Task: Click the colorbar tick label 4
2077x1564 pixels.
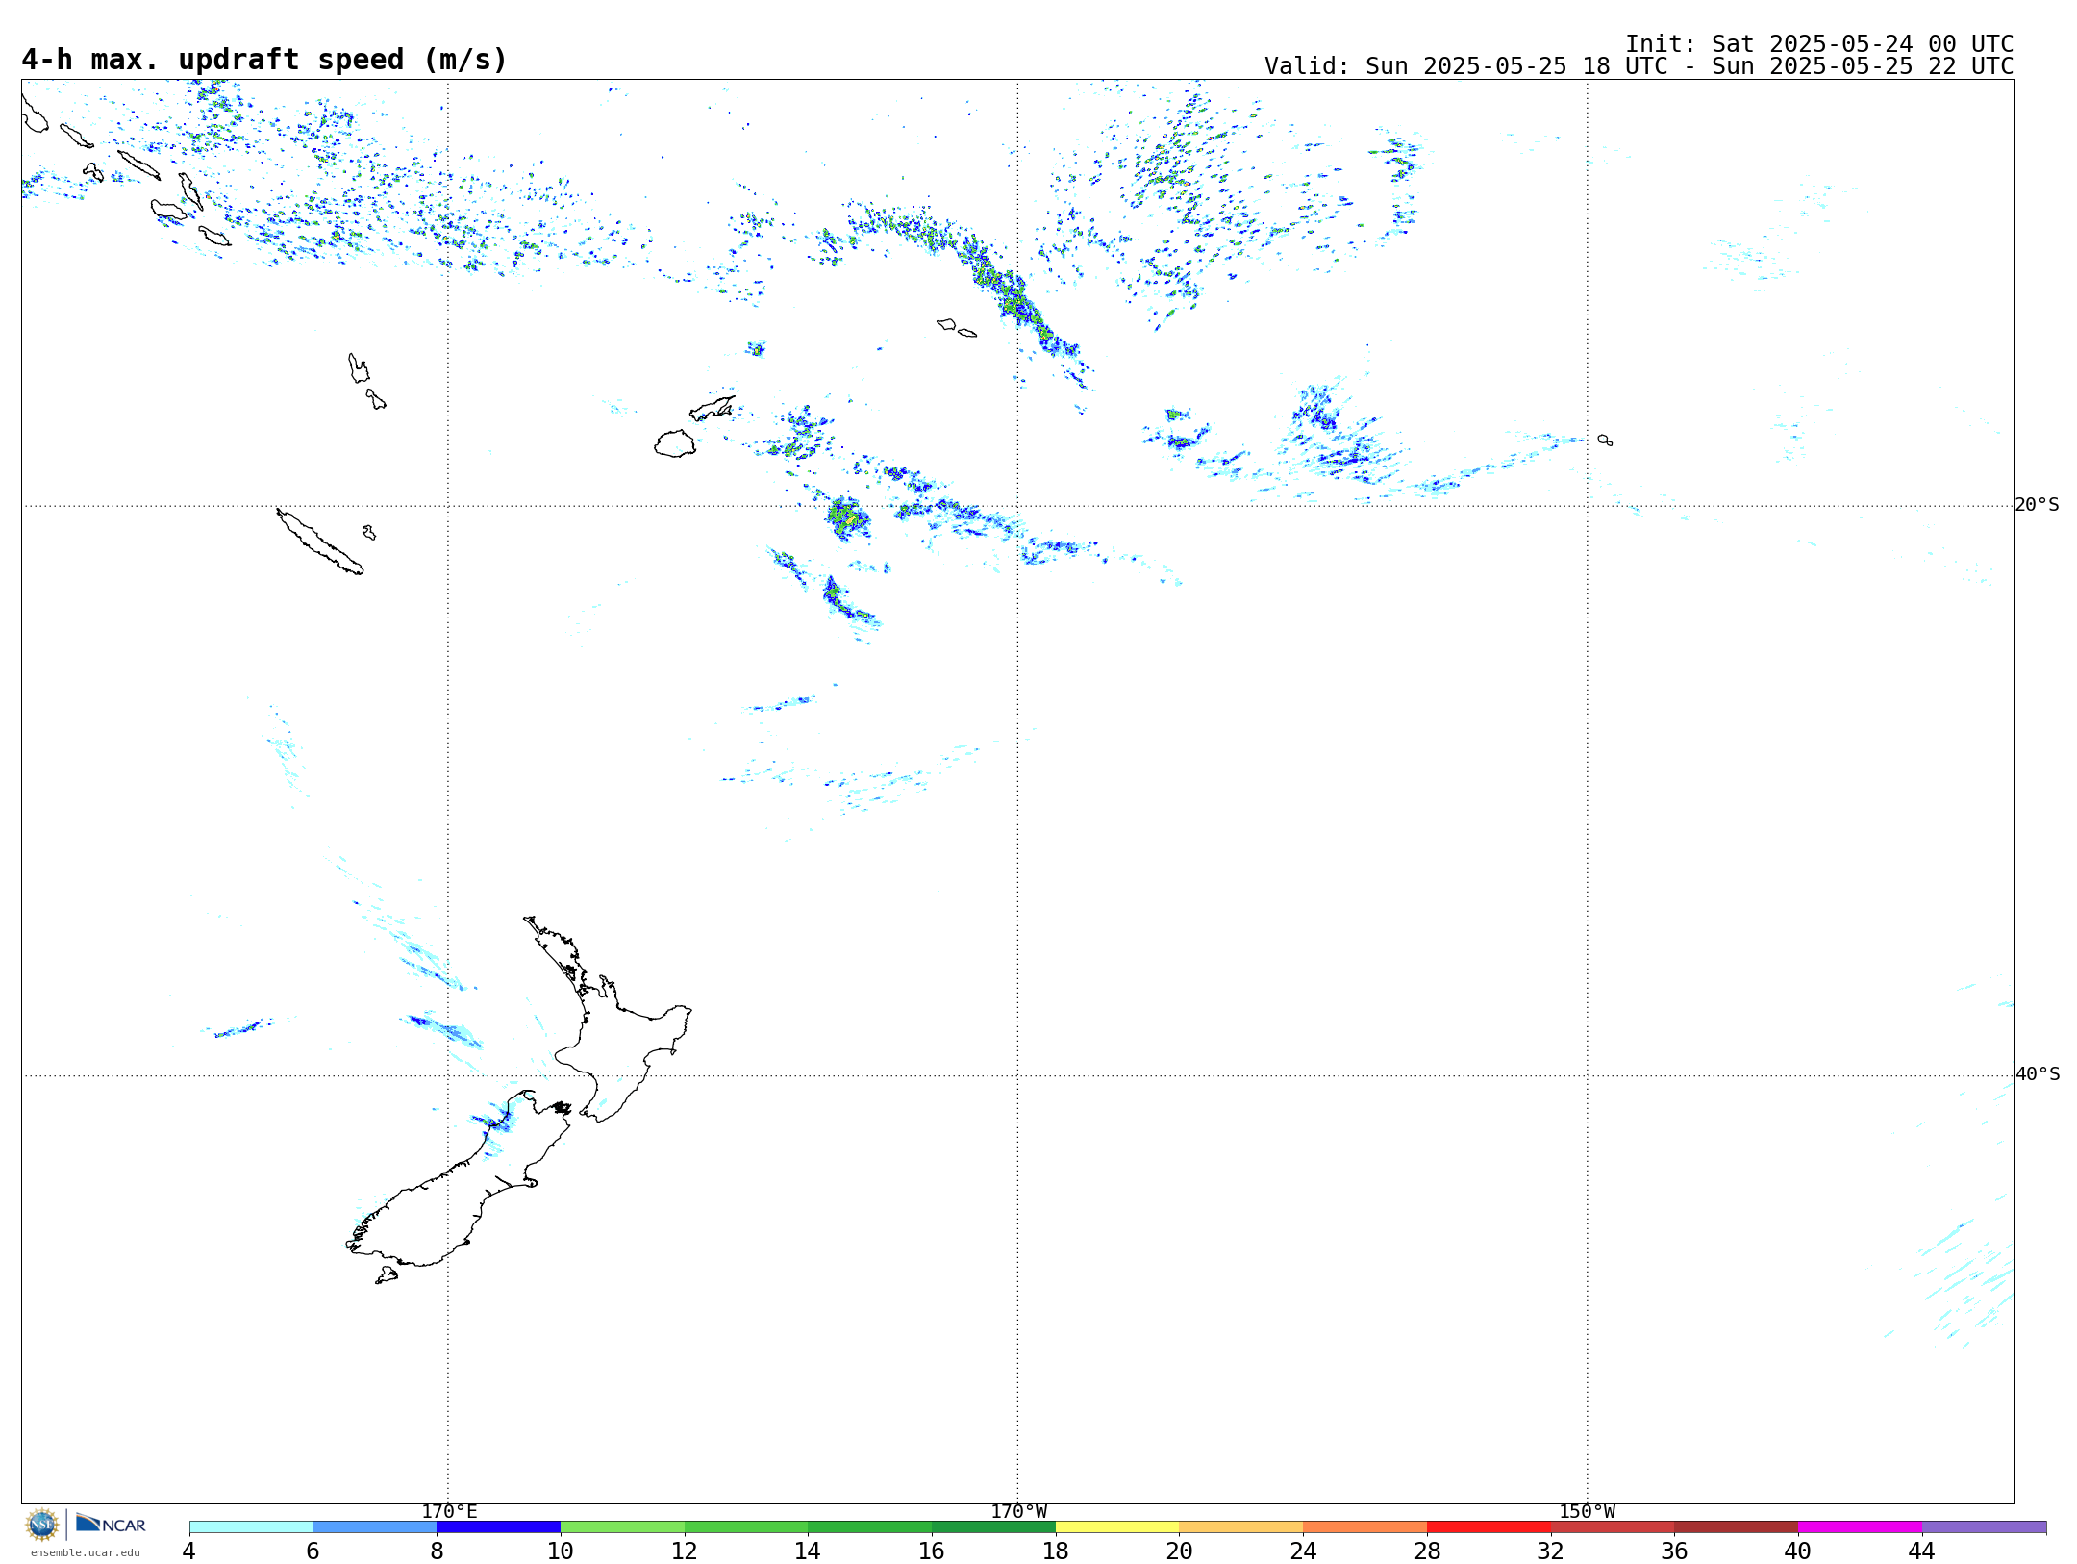Action: (189, 1551)
